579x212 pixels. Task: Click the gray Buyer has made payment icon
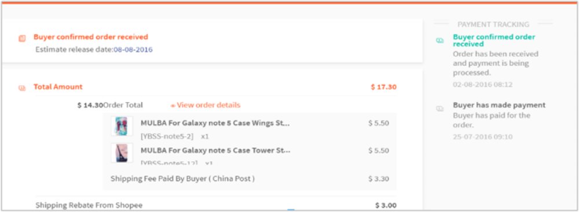click(440, 109)
